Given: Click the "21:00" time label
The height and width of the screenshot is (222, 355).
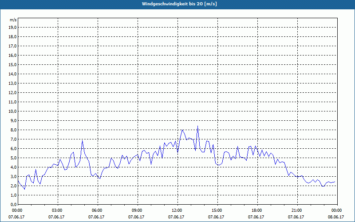Looking at the screenshot, I should click(x=297, y=210).
